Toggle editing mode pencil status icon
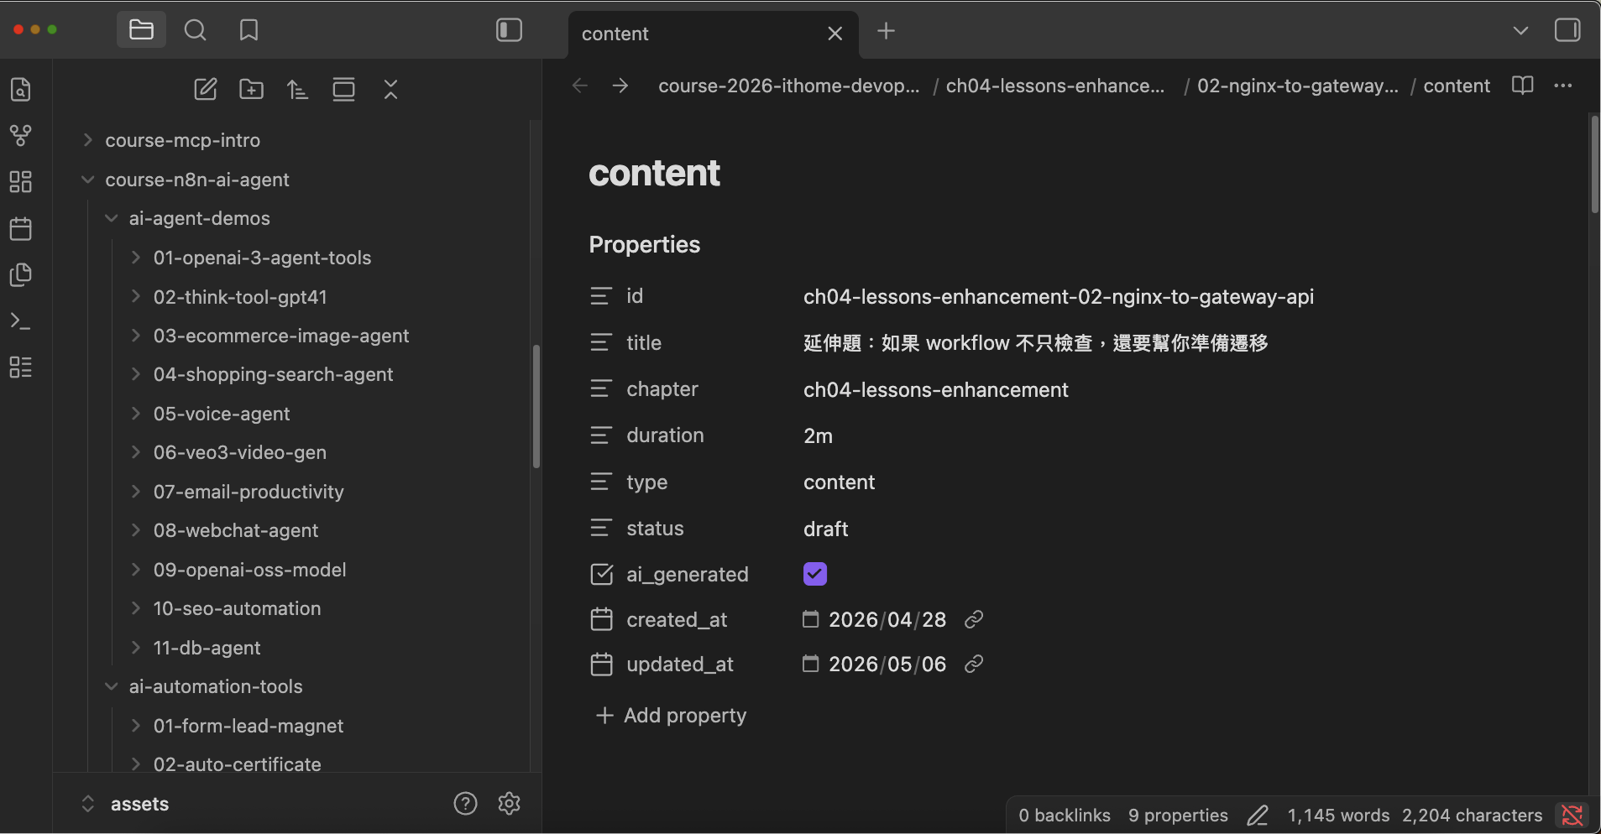Viewport: 1601px width, 834px height. [x=1258, y=815]
